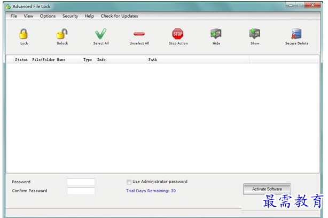Click the Secure Delete icon
This screenshot has width=328, height=218.
[296, 34]
